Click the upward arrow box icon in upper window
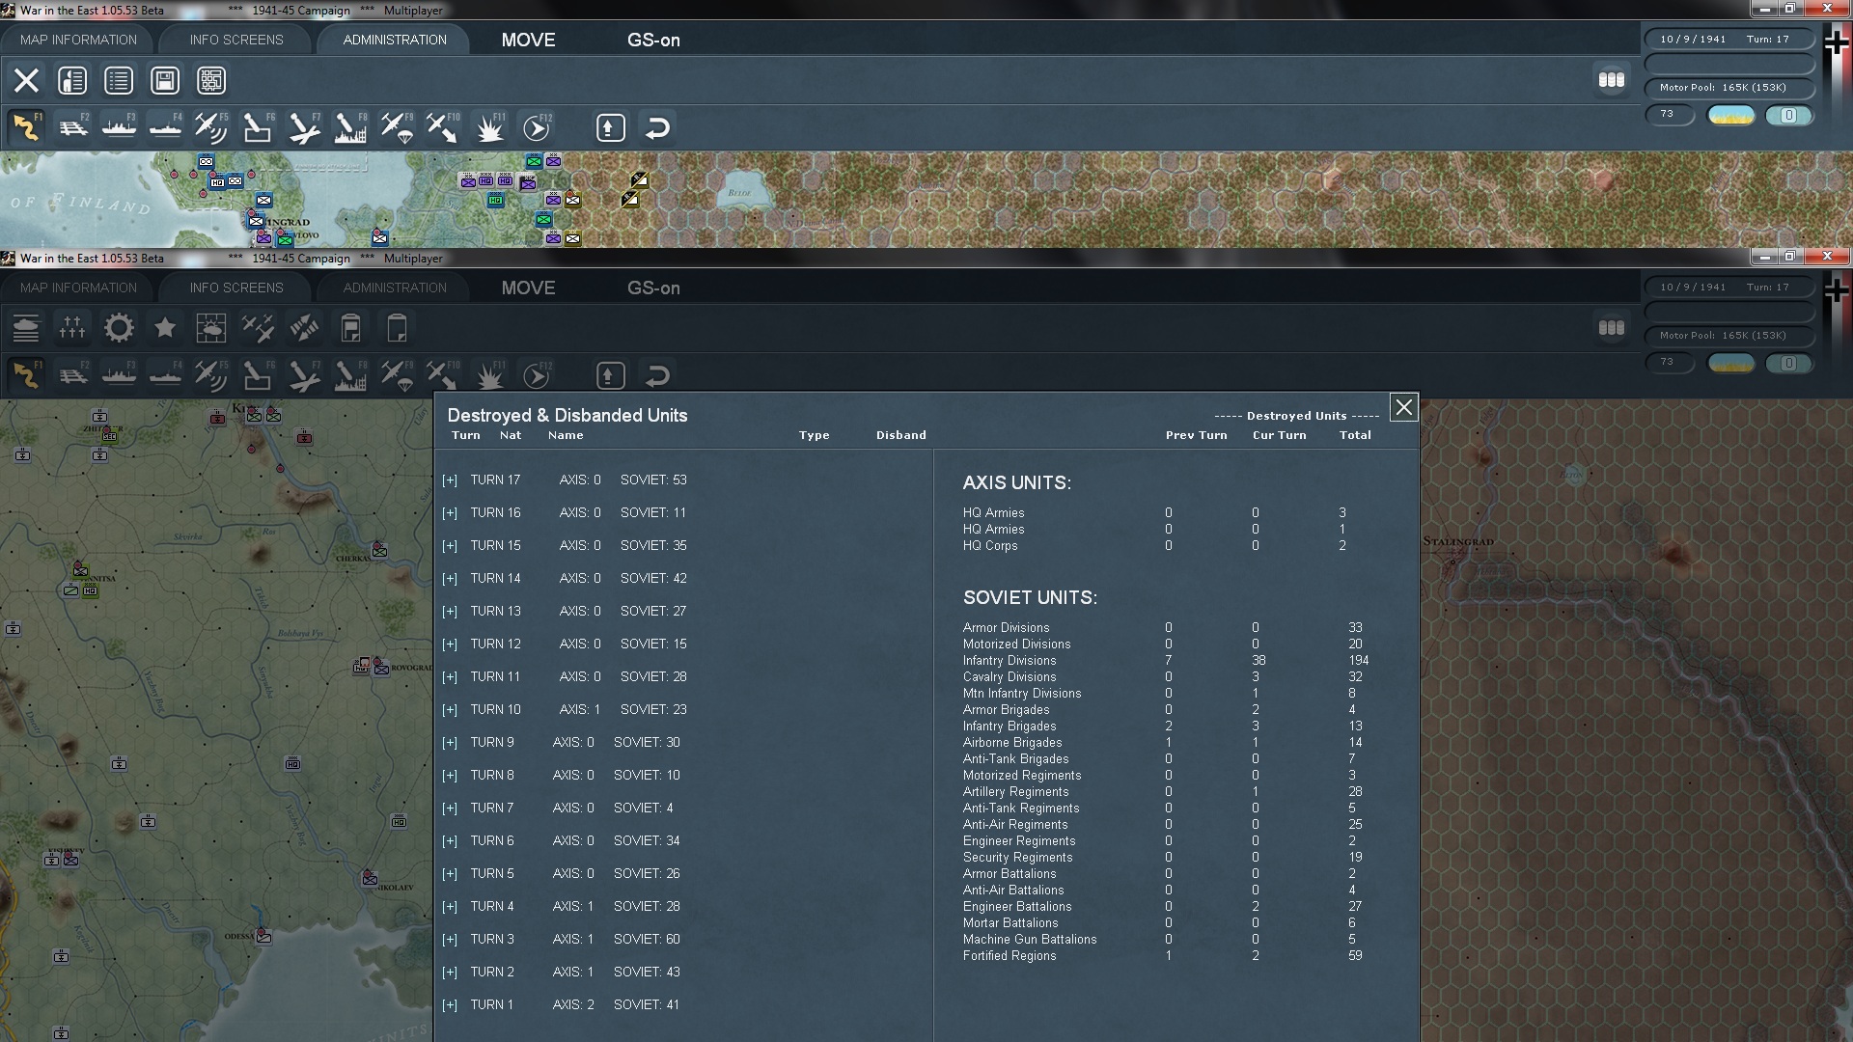The height and width of the screenshot is (1042, 1853). point(610,127)
